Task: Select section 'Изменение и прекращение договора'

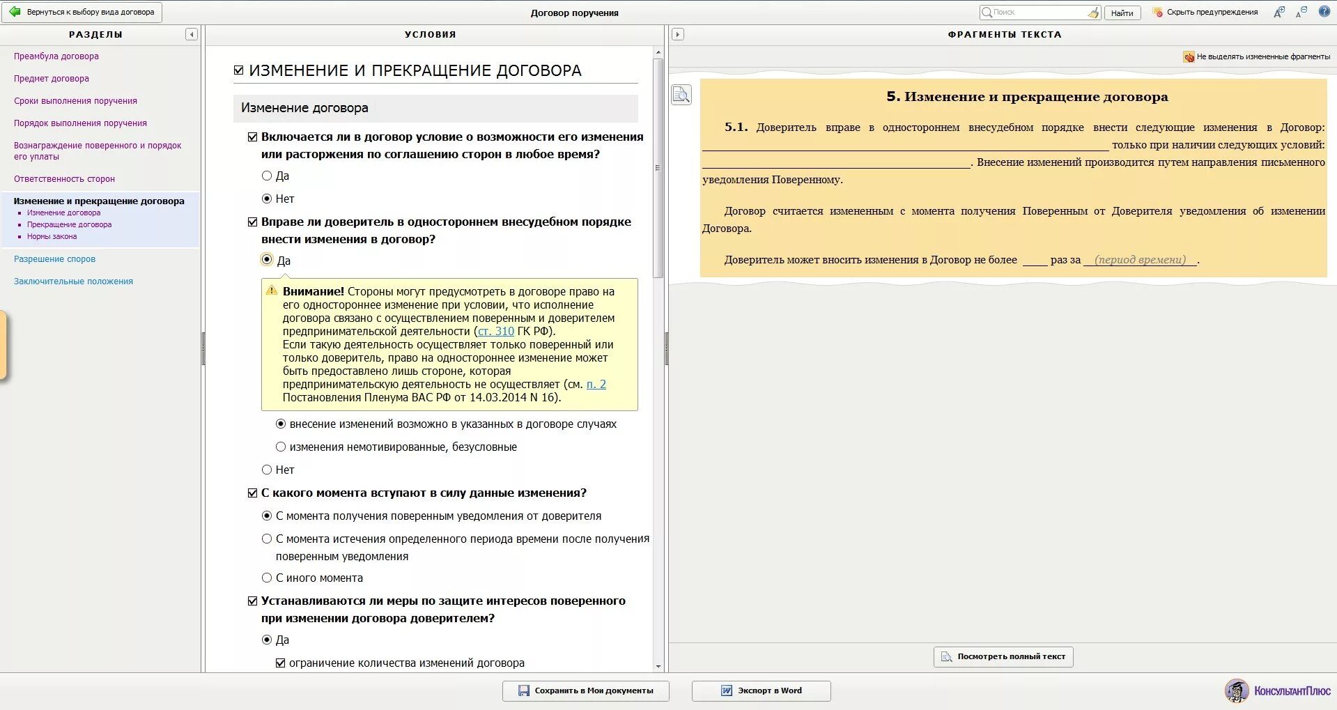Action: [x=99, y=201]
